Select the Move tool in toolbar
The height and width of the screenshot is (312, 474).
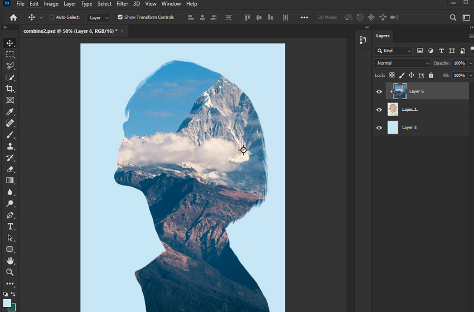pyautogui.click(x=9, y=43)
